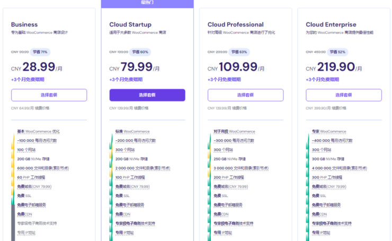Viewport: 392px width, 241px height.
Task: Choose the Business plan via 选择套餐
Action: coord(49,95)
